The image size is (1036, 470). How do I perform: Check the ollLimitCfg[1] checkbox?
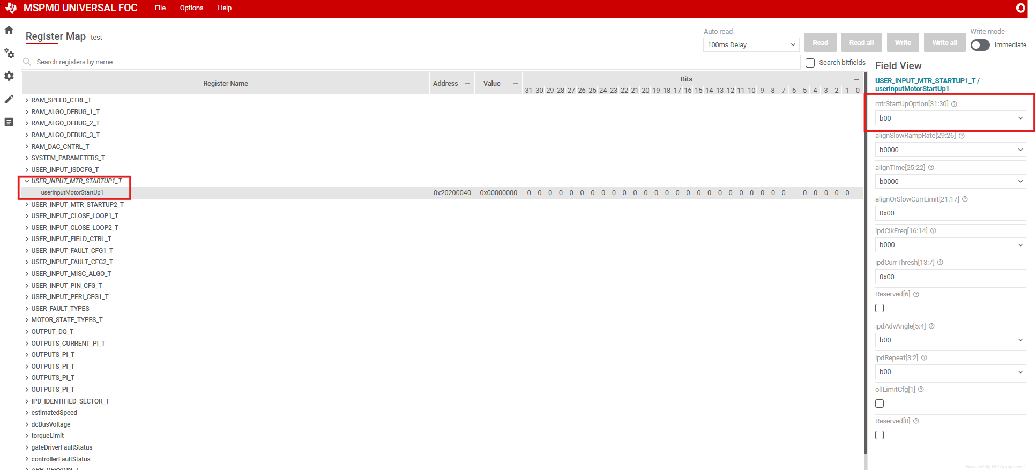880,404
